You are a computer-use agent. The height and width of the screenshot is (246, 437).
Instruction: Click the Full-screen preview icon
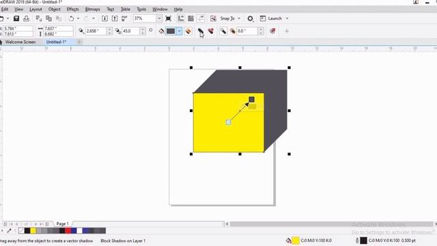click(x=169, y=18)
